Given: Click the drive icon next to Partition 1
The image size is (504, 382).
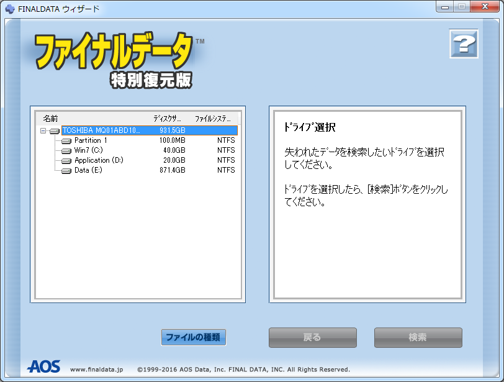Looking at the screenshot, I should pyautogui.click(x=66, y=140).
